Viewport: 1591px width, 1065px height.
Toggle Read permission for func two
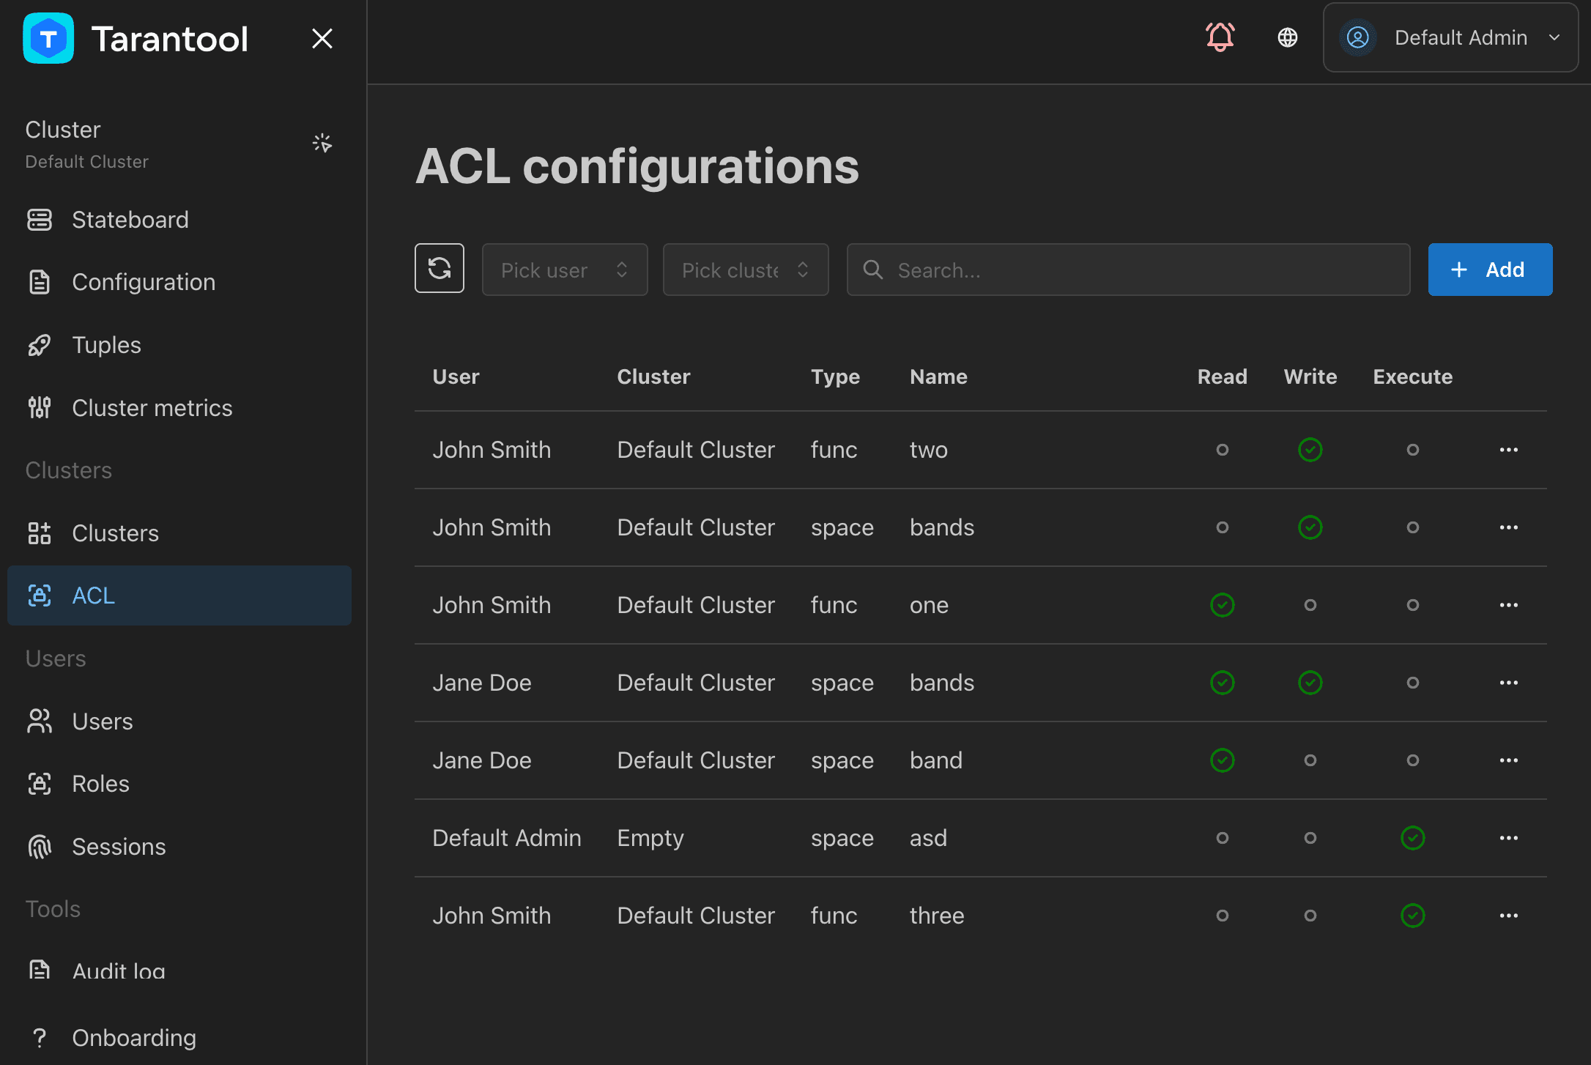point(1223,450)
